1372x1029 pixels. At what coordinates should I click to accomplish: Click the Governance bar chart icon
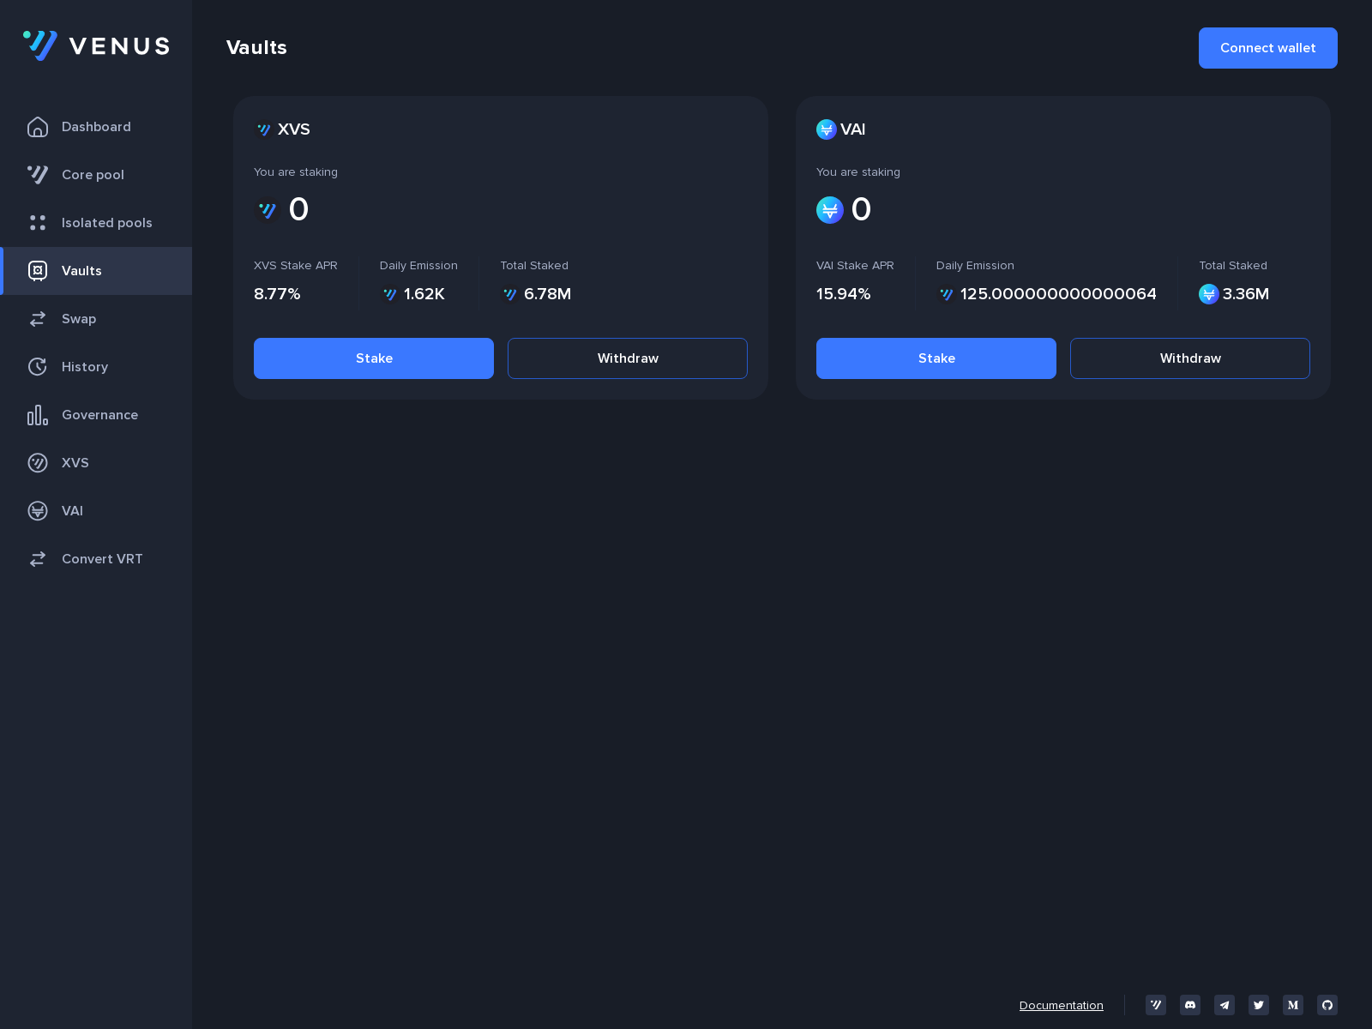(38, 415)
